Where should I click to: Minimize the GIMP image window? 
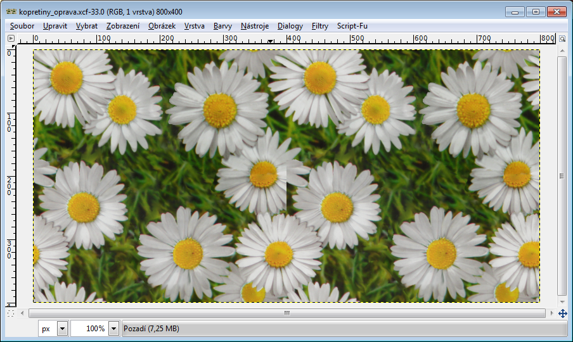[x=515, y=12]
